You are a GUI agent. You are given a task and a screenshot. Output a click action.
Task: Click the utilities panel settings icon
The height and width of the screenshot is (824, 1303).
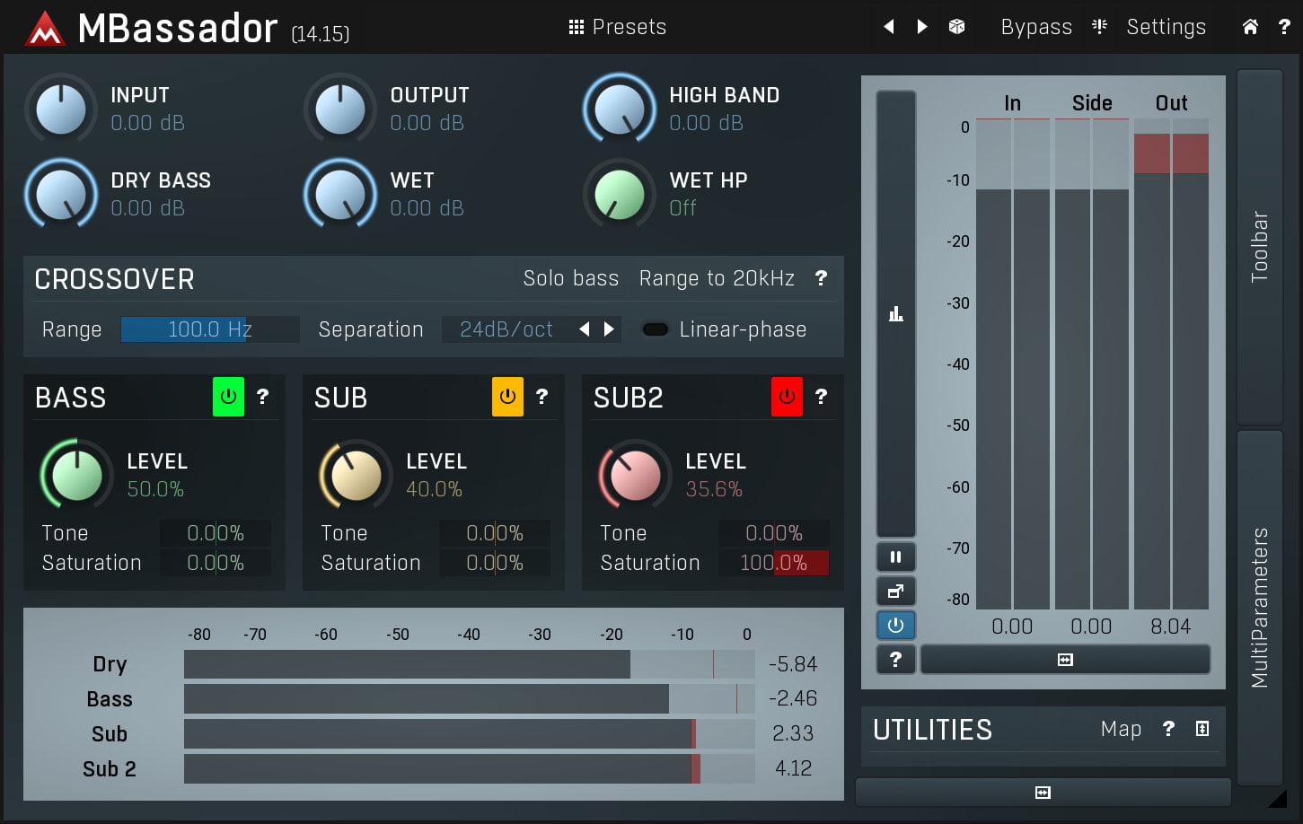1202,729
